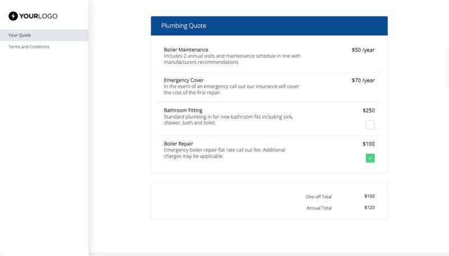Uncheck the green Boiler Repair checkbox

370,158
